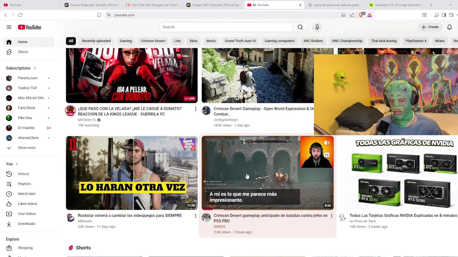
Task: Open the notifications bell
Action: 449,27
